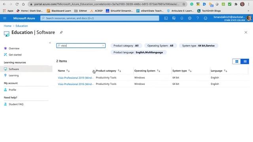Open the Azure portal settings gear
The height and width of the screenshot is (142, 253).
coord(190,18)
